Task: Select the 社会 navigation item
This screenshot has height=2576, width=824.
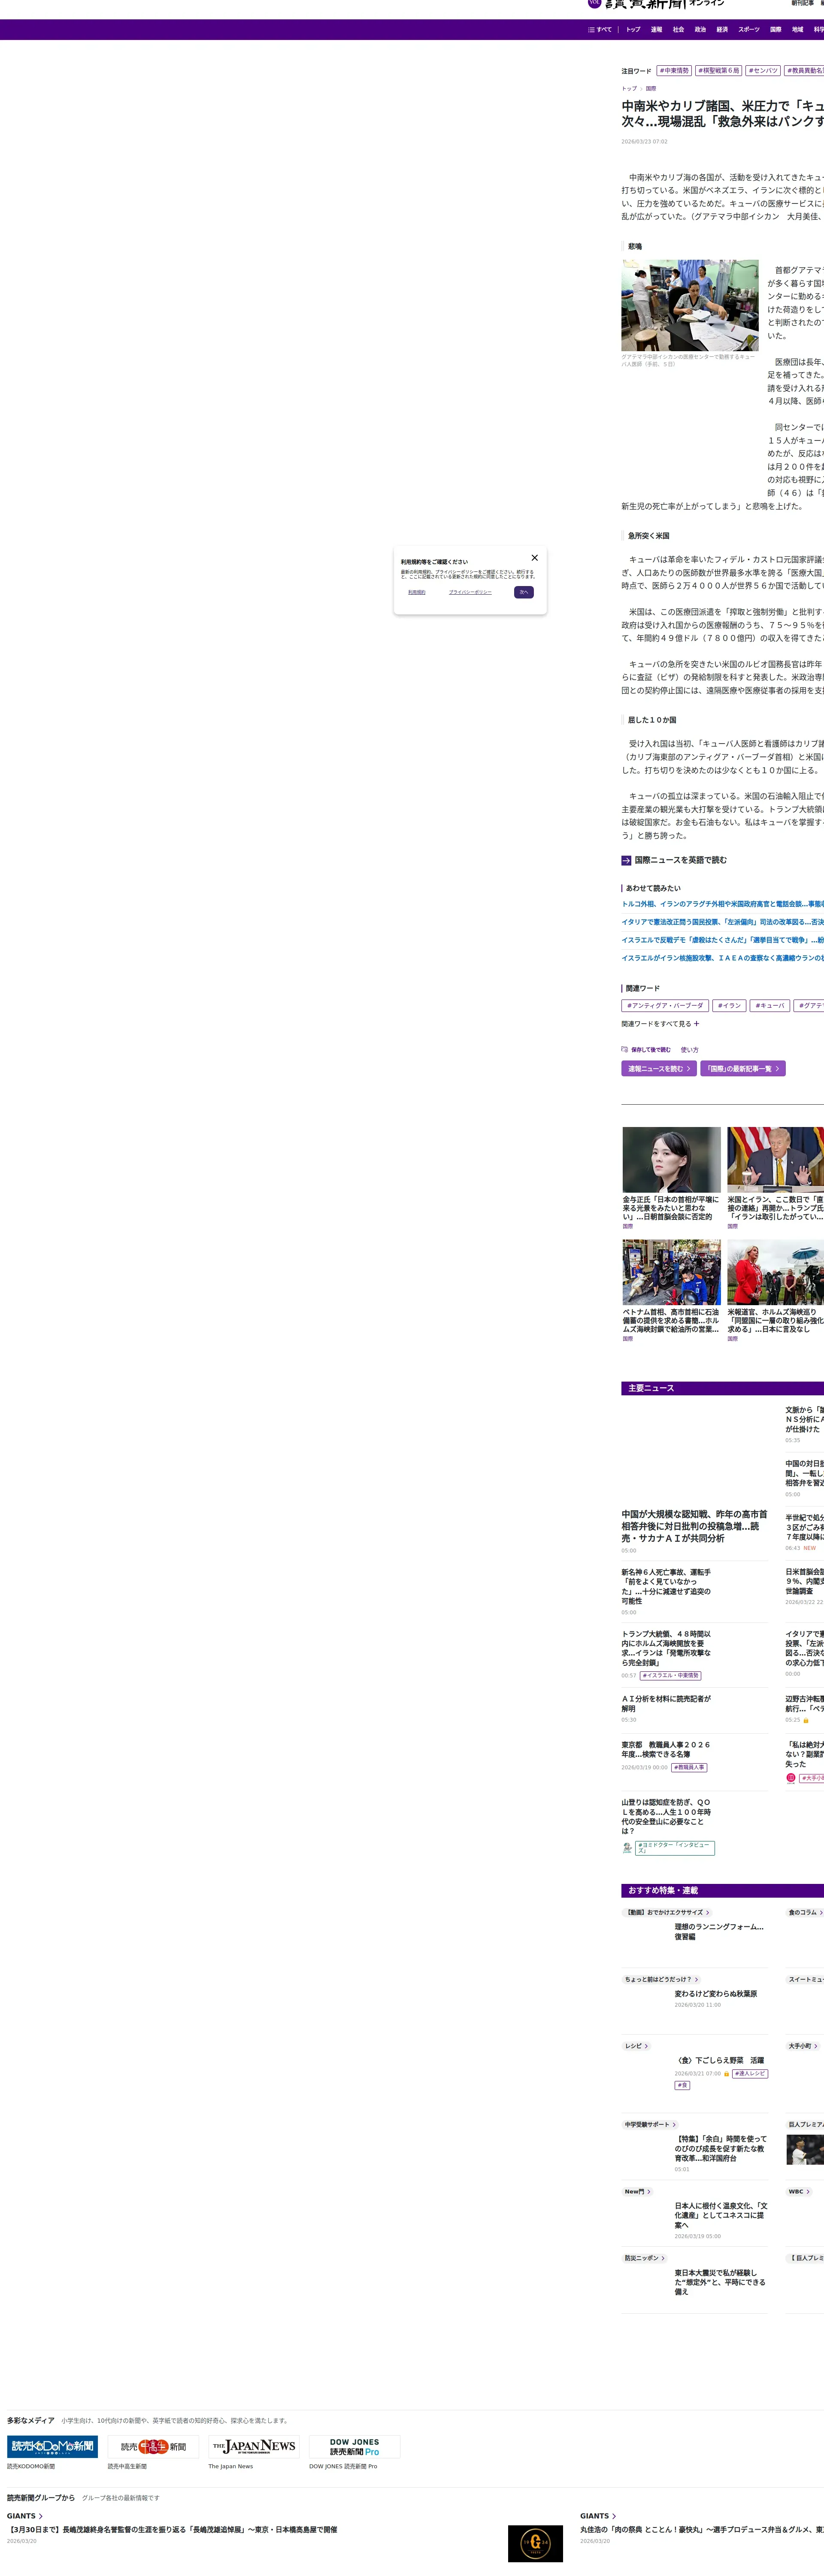Action: (x=678, y=30)
